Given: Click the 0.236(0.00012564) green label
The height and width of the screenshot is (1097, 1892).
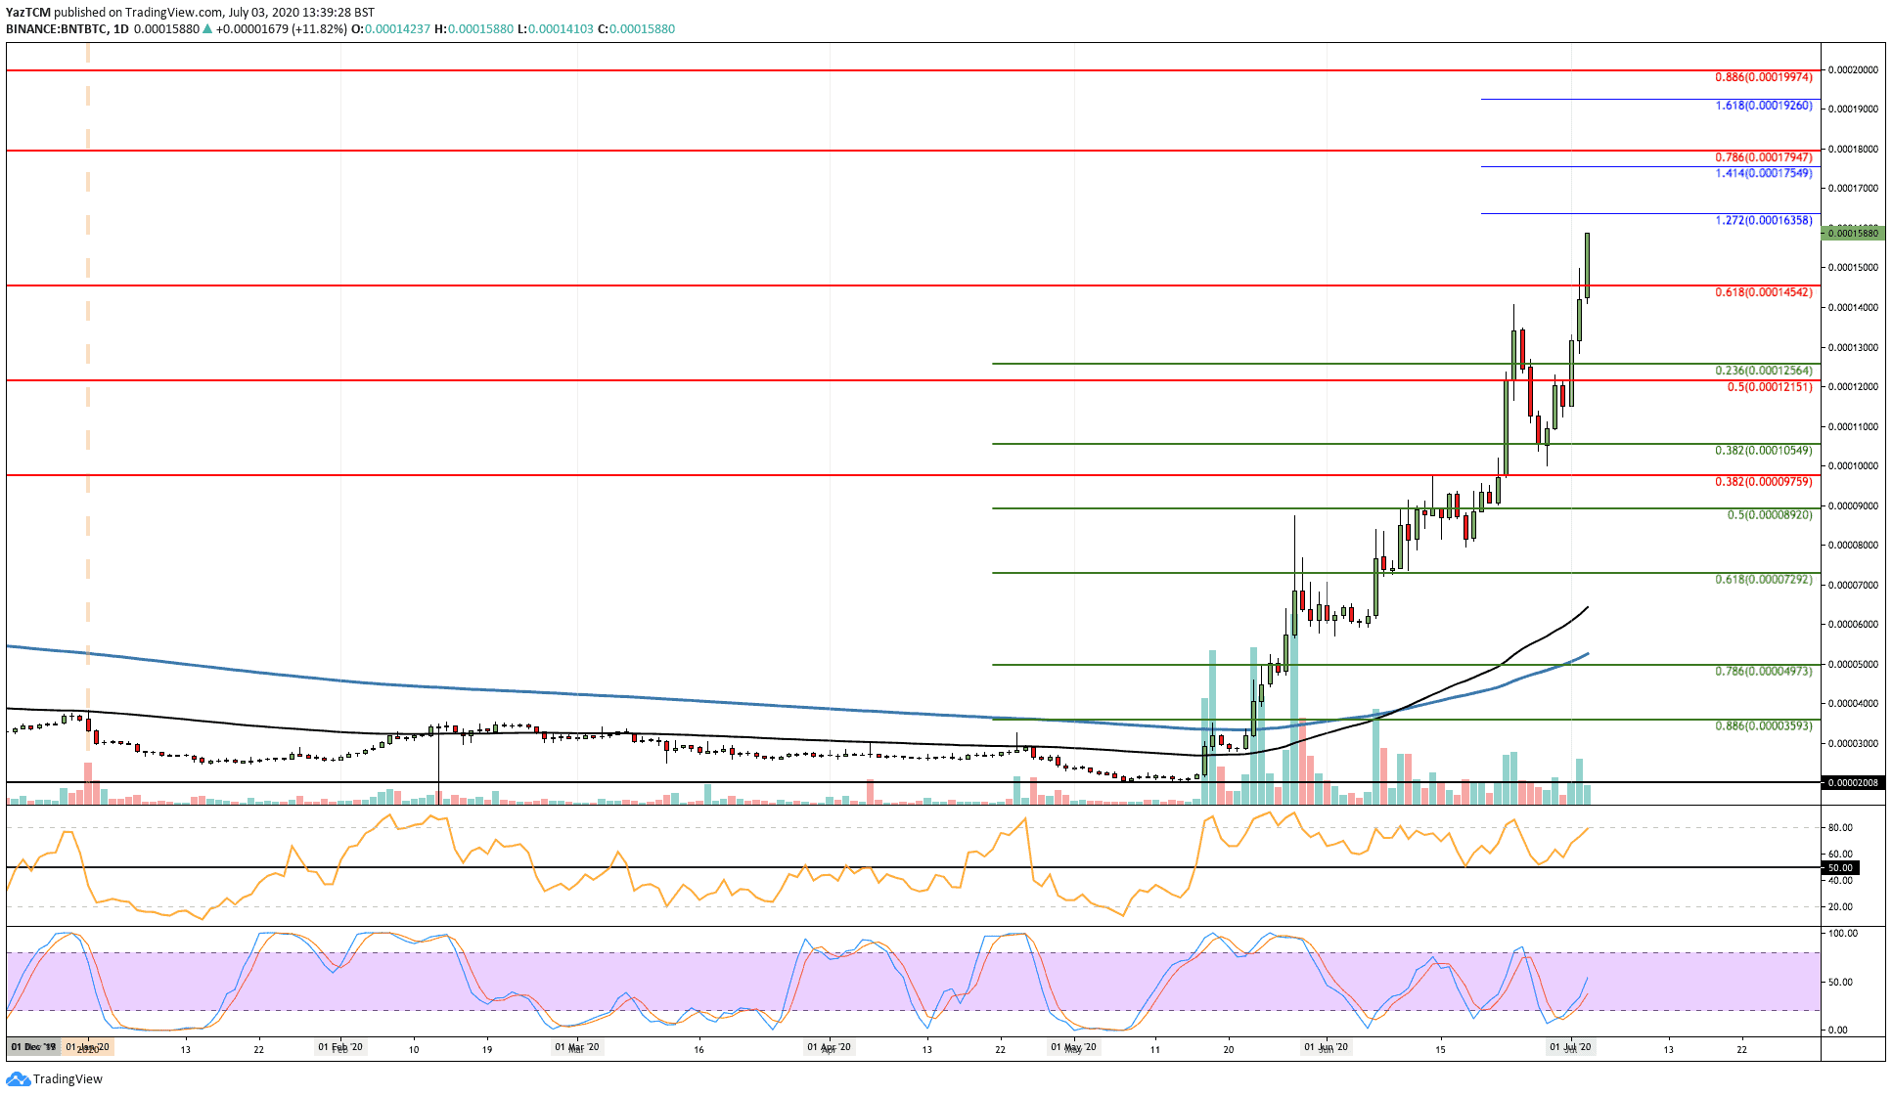Looking at the screenshot, I should tap(1763, 372).
